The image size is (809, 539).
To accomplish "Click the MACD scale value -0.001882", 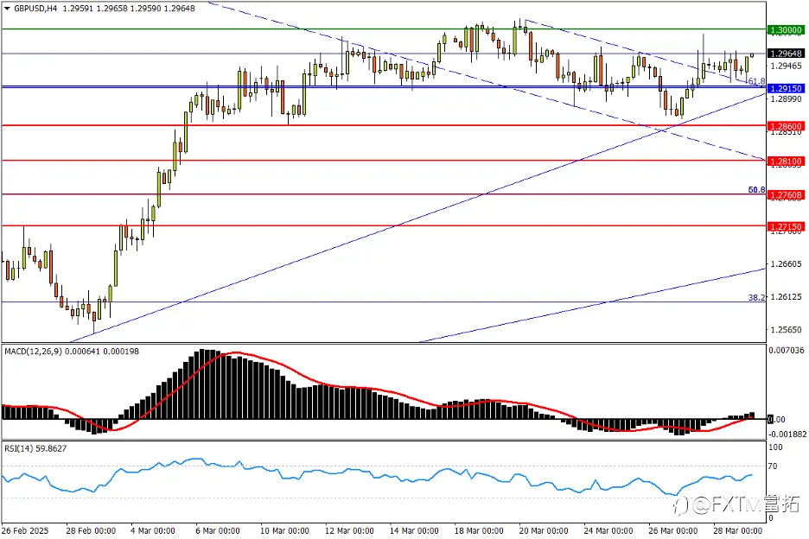I will 787,434.
